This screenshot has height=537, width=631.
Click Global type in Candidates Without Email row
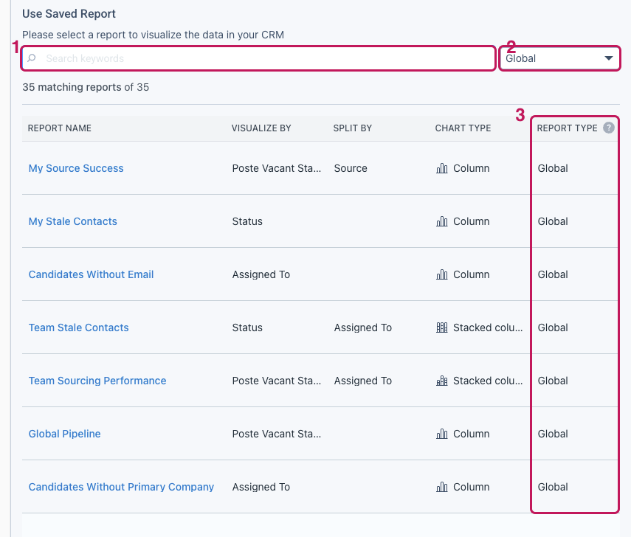[x=553, y=274]
